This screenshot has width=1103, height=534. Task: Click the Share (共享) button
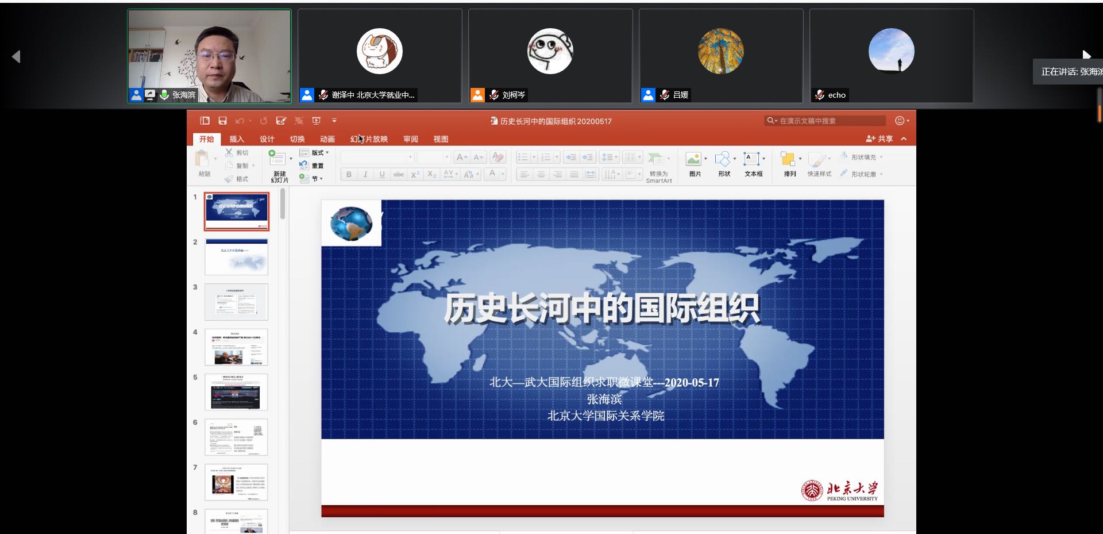(x=880, y=139)
